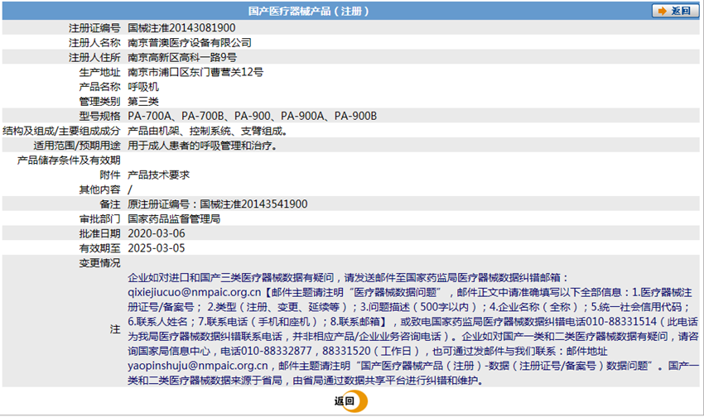
Task: Select model list PA-700A、PA-700B、PA-900
Action: click(x=199, y=116)
